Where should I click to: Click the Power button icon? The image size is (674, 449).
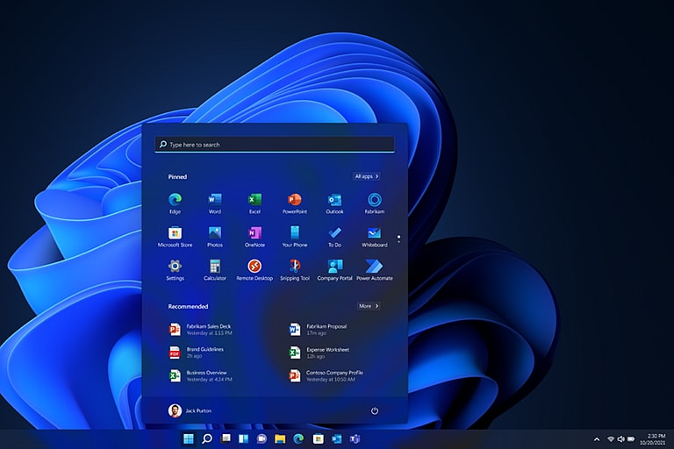coord(375,410)
